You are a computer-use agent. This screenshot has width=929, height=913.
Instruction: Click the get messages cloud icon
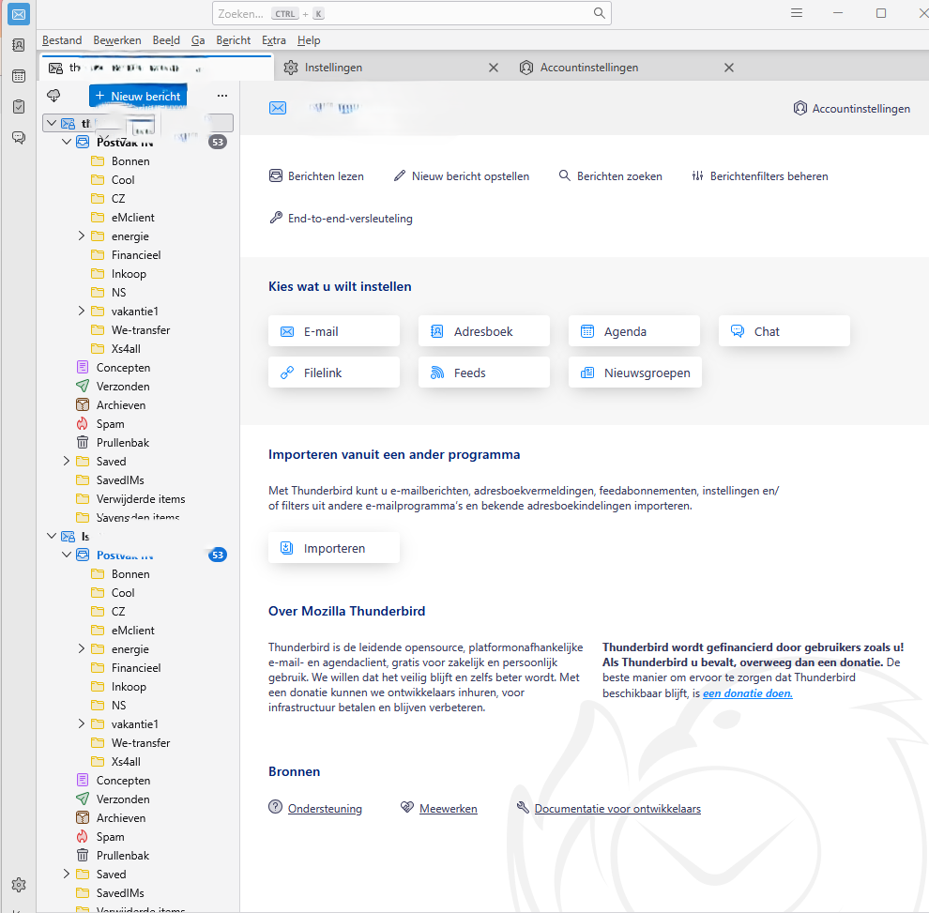click(53, 96)
